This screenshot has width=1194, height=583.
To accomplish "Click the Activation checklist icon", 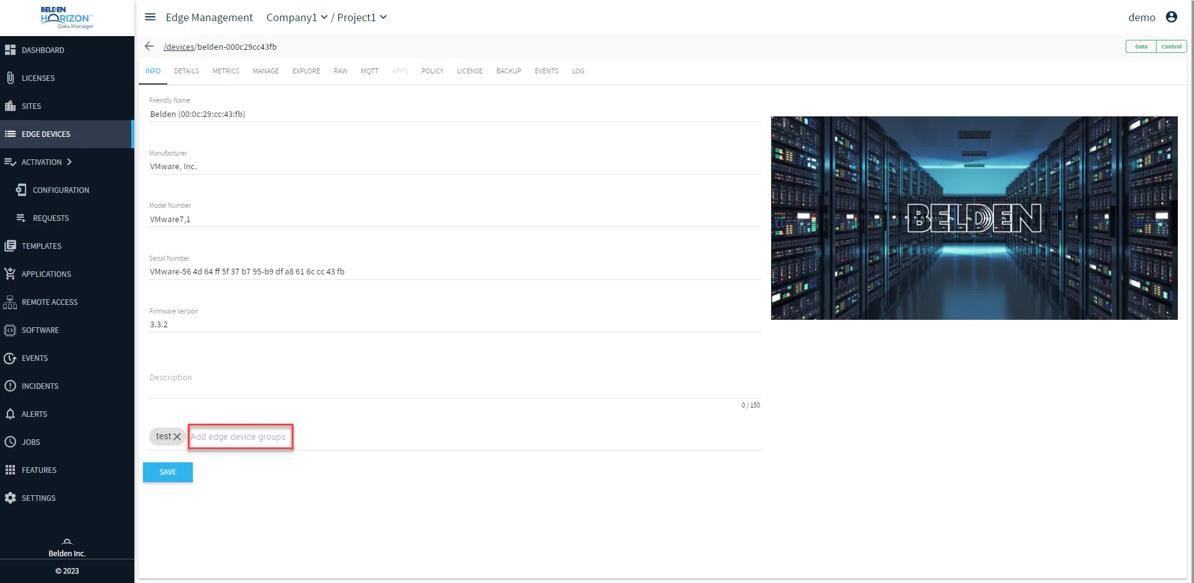I will tap(10, 162).
